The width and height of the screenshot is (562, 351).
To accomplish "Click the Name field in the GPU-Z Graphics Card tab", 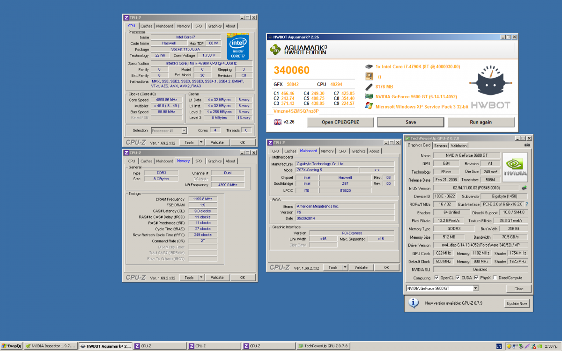I will click(x=466, y=155).
